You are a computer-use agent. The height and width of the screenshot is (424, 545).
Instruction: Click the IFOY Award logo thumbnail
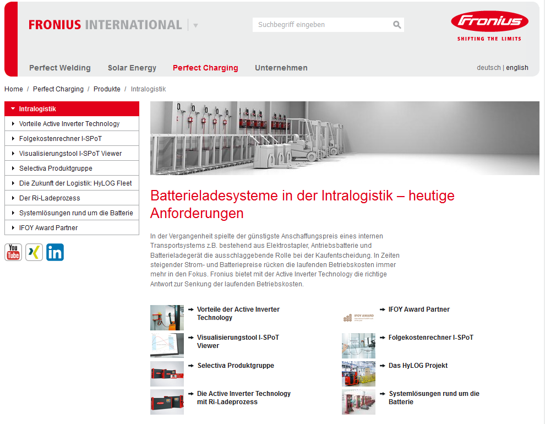click(x=358, y=318)
